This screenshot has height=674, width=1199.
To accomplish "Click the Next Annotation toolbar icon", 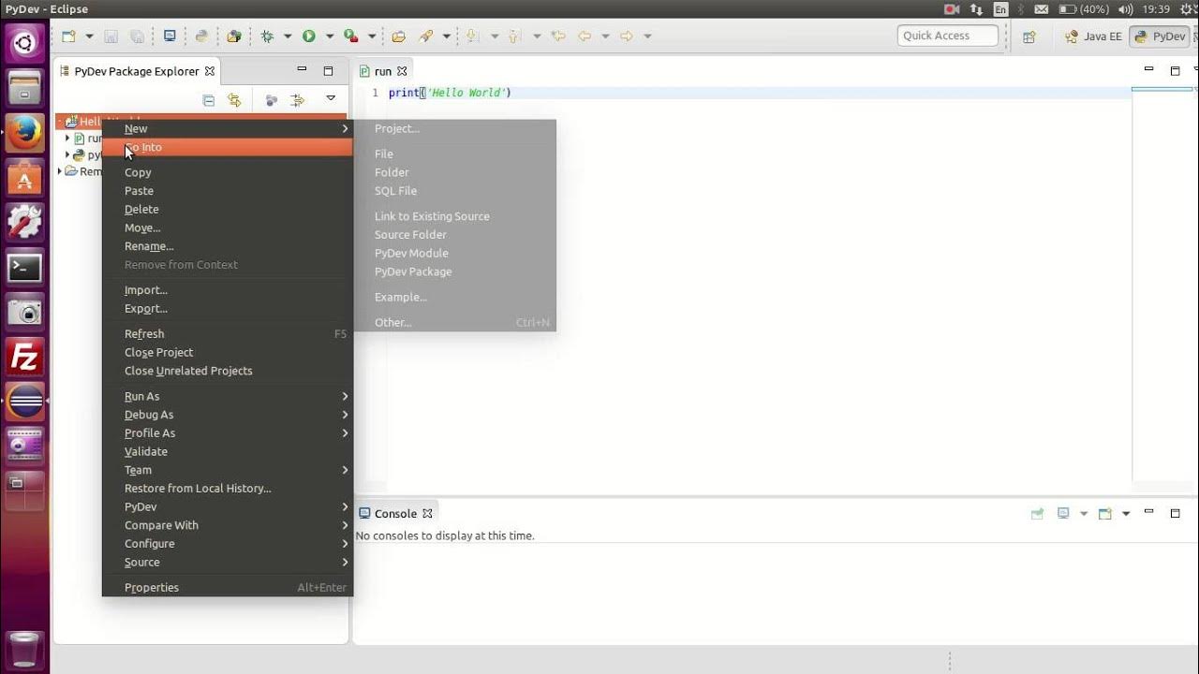I will (x=473, y=37).
